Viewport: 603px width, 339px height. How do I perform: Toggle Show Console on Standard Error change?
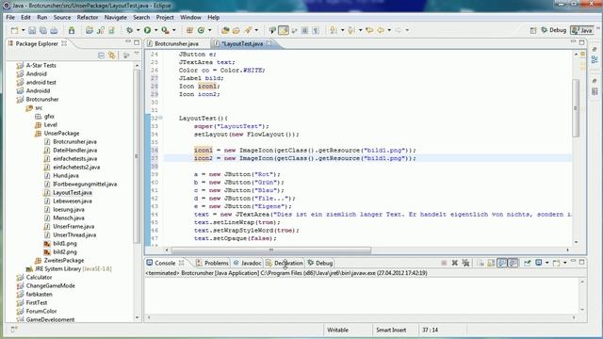coord(513,263)
